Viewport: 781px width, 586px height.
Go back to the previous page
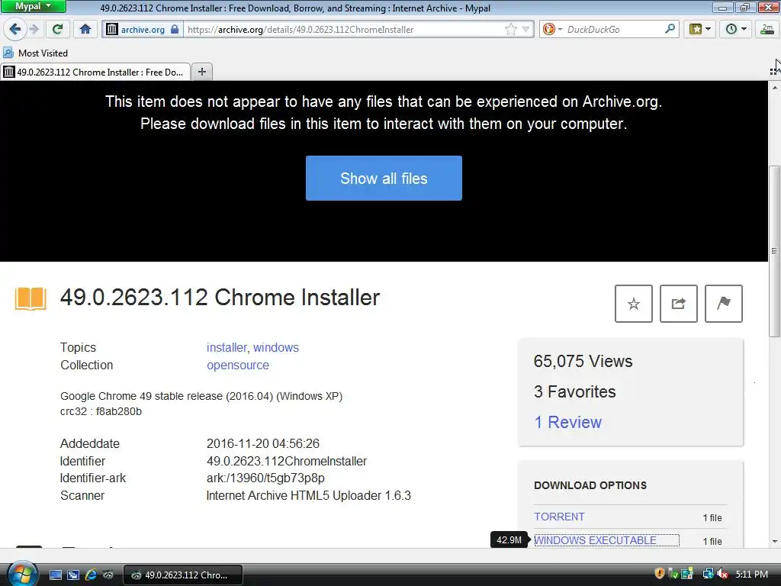(x=14, y=30)
